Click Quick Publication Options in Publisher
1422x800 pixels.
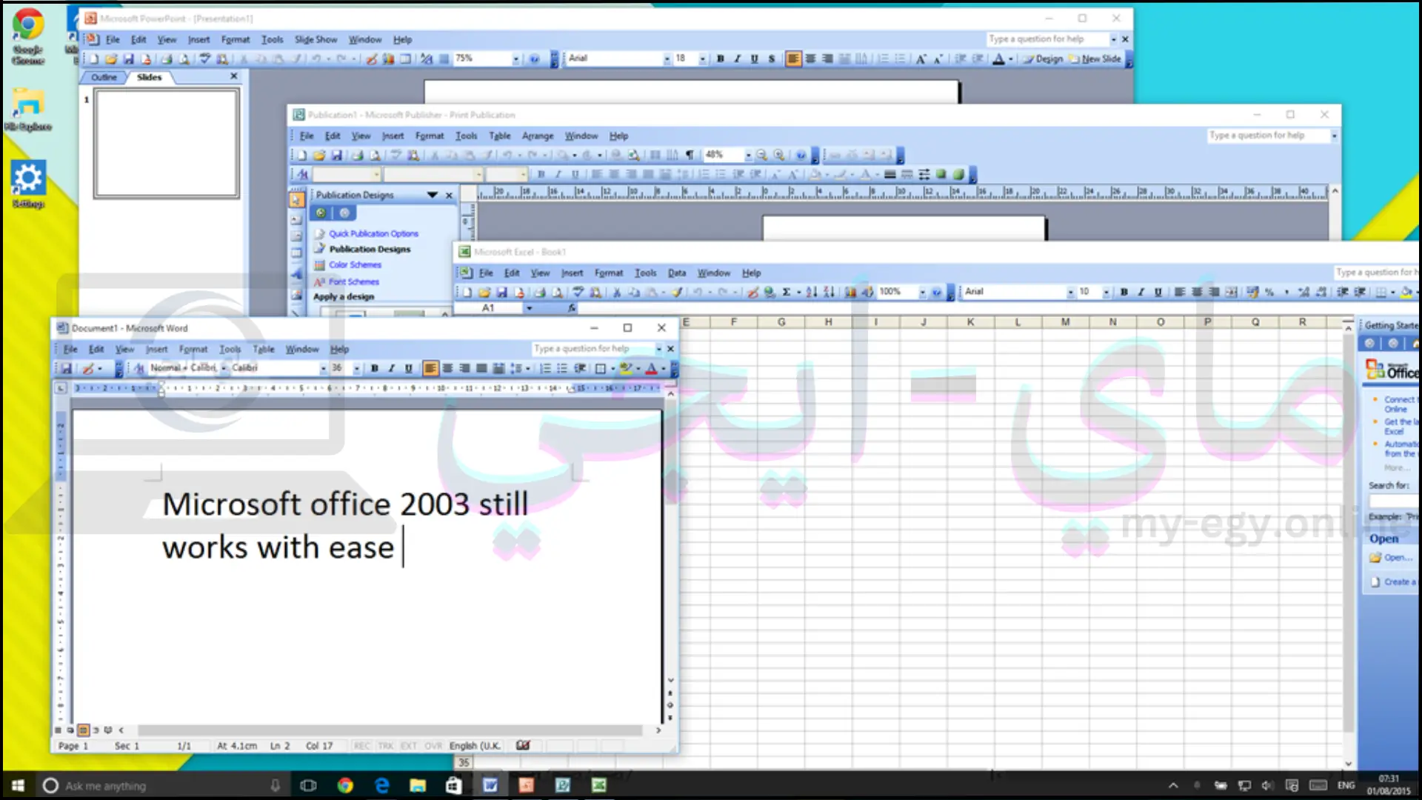tap(373, 233)
